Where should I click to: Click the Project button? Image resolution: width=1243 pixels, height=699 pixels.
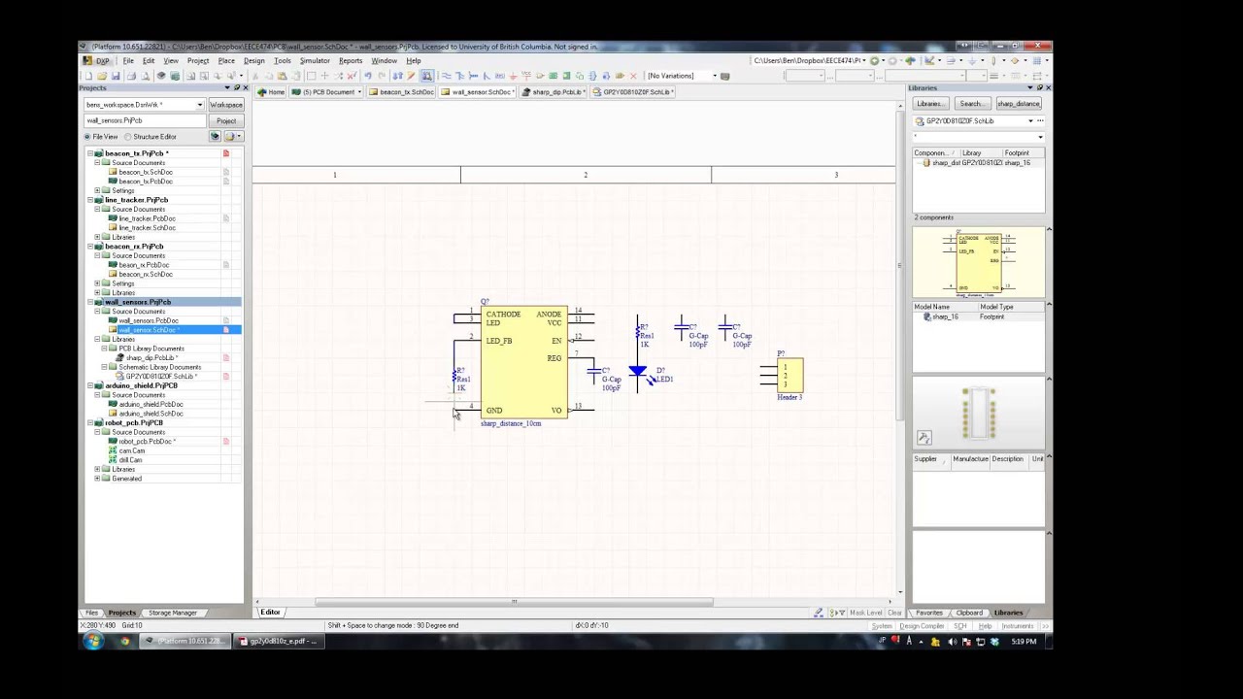[x=225, y=120]
